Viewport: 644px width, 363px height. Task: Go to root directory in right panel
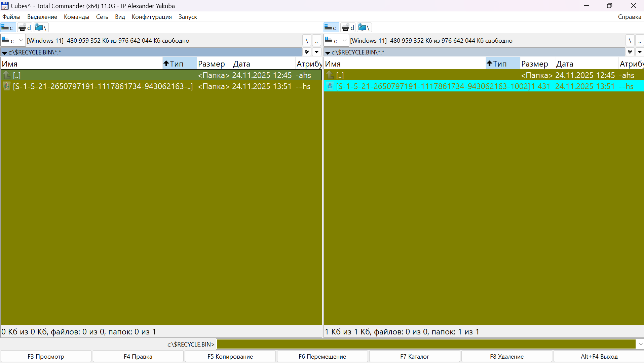[630, 41]
